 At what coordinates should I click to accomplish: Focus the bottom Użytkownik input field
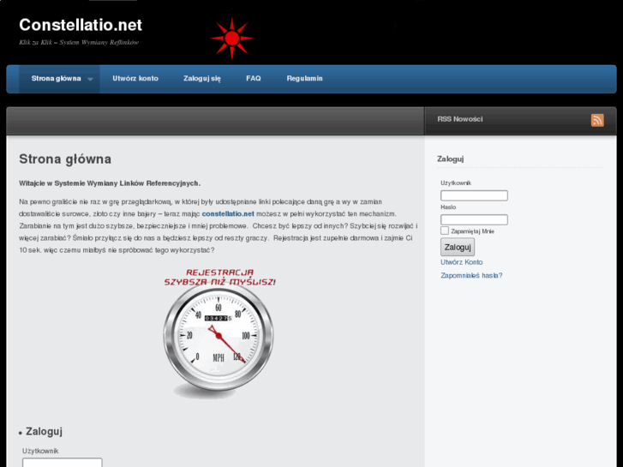[63, 462]
